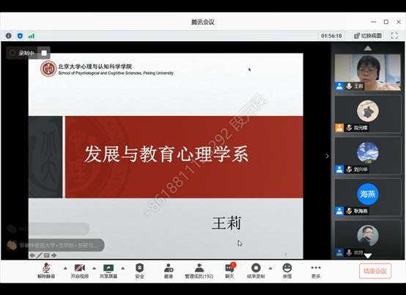Click Share Screen (共享屏幕) button
Screen dimensions: 406x295
[x=108, y=271]
